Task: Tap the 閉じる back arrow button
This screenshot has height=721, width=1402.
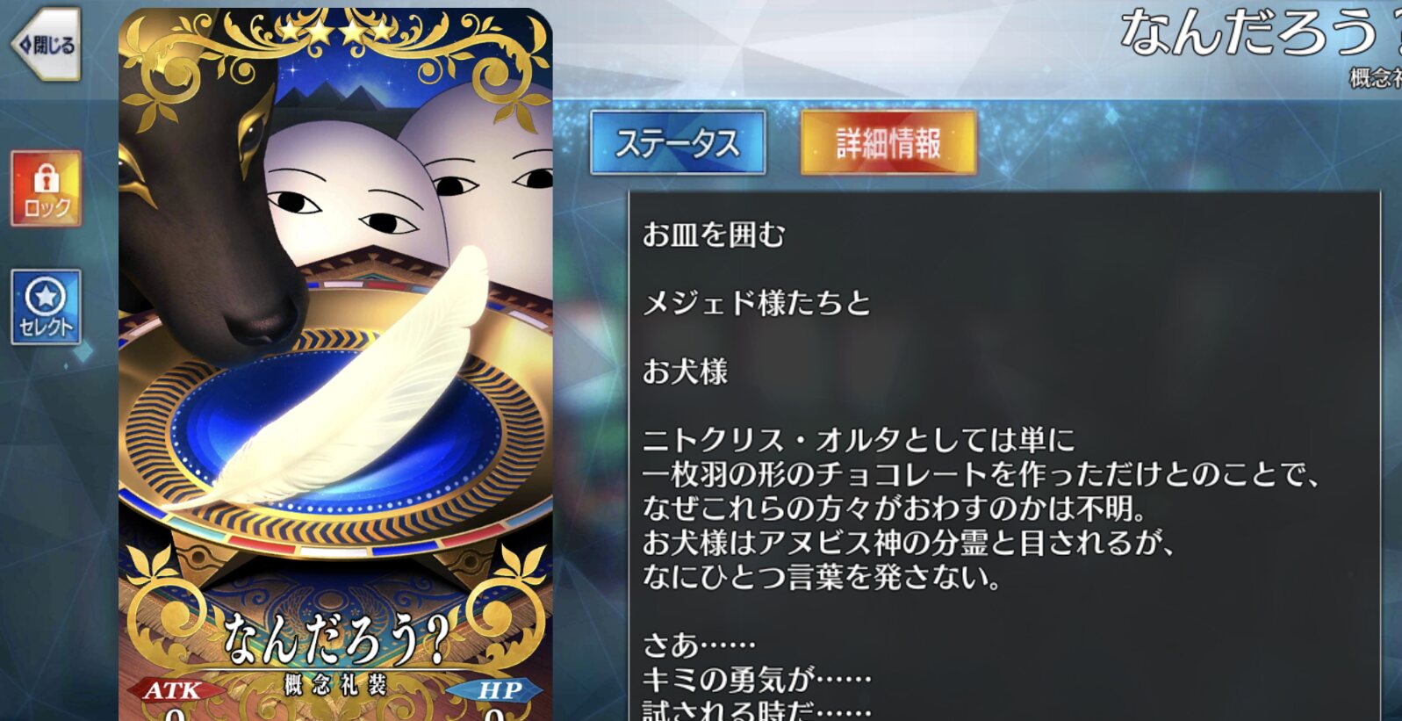Action: pyautogui.click(x=47, y=44)
